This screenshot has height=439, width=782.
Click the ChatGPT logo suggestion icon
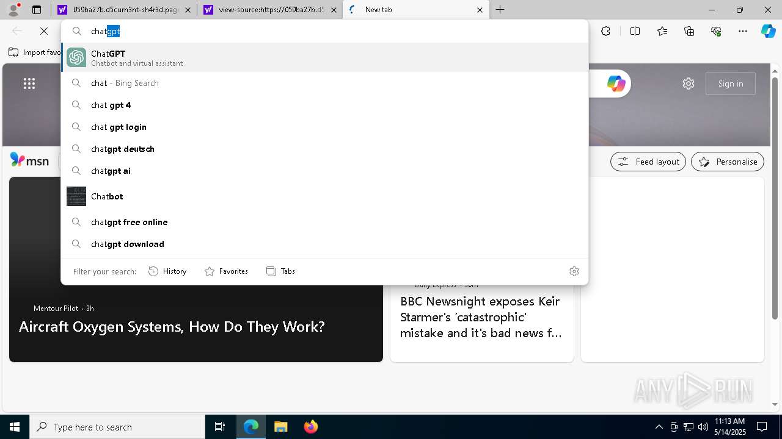coord(76,57)
